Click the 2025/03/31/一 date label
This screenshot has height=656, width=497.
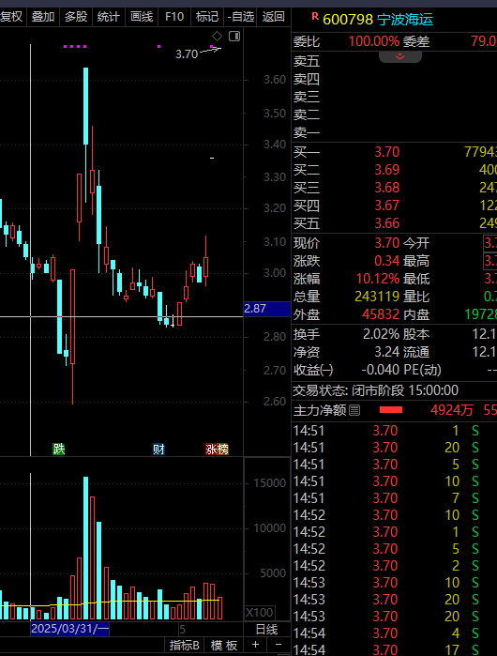point(69,629)
